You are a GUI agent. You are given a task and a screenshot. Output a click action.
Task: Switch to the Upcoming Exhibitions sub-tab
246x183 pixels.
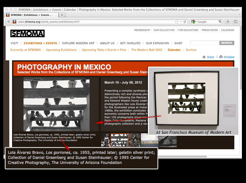61,50
